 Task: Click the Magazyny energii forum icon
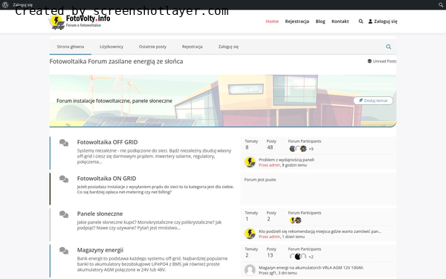(x=64, y=251)
